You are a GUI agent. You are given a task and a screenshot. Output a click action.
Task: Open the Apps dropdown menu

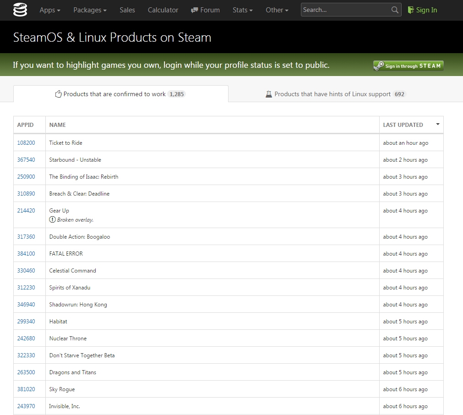click(50, 10)
